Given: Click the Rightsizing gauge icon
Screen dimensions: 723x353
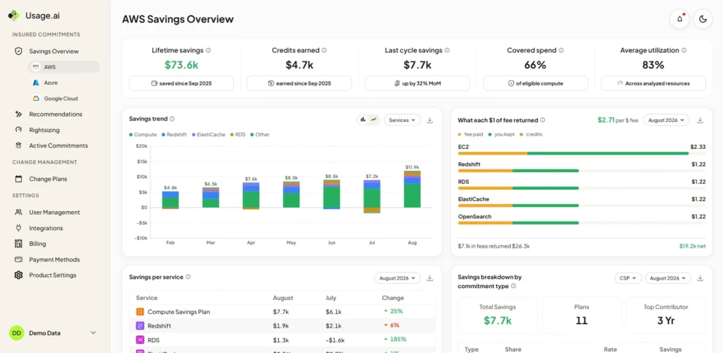Looking at the screenshot, I should [x=18, y=130].
